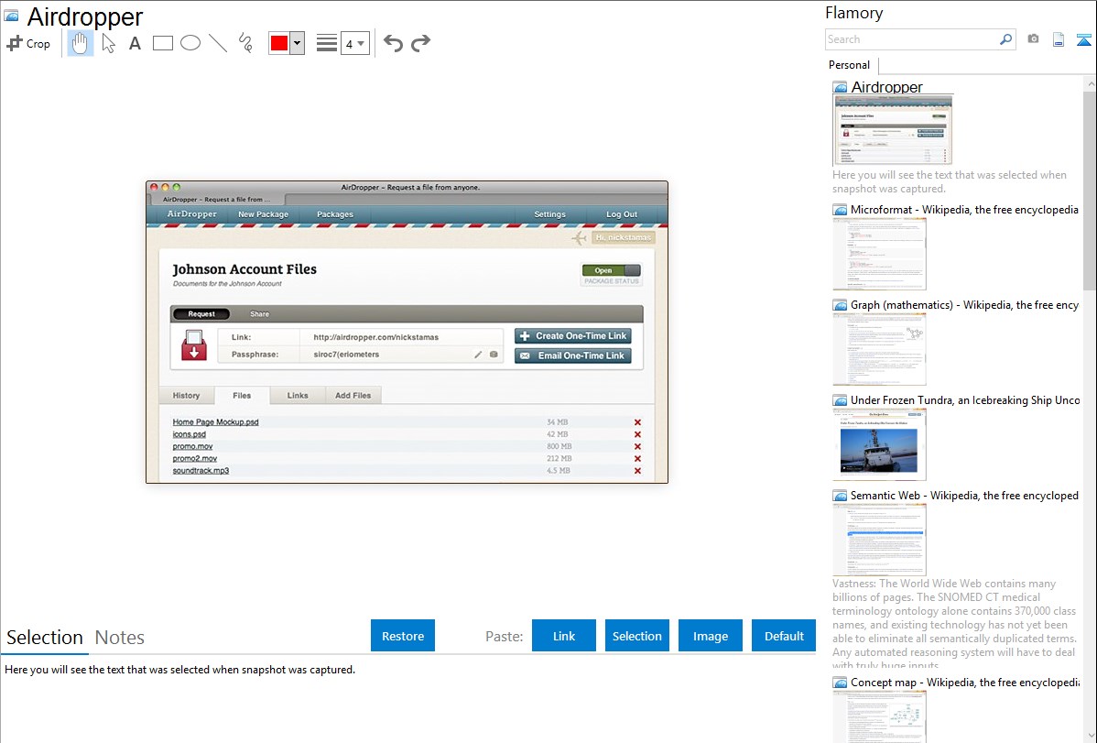Toggle the Open package status switch

[611, 270]
